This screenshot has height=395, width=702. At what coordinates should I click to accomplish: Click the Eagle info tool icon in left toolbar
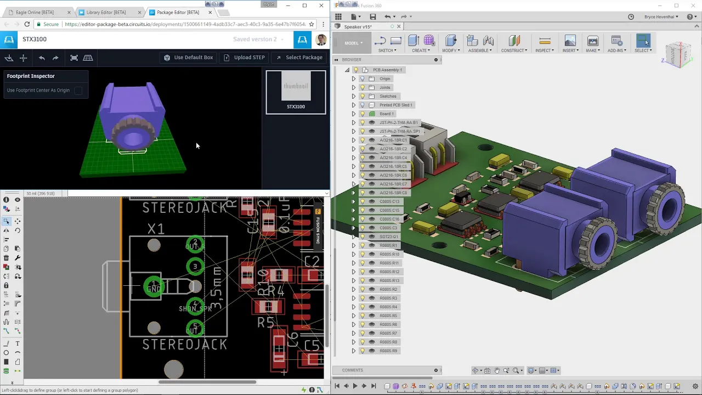pos(6,200)
